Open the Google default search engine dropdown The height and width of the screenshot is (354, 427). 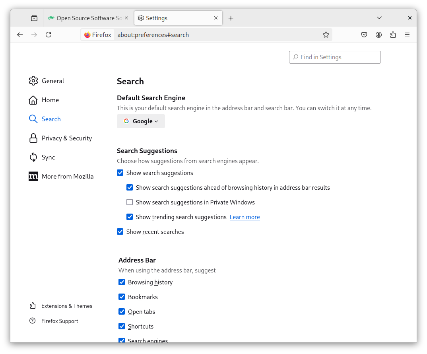coord(141,121)
